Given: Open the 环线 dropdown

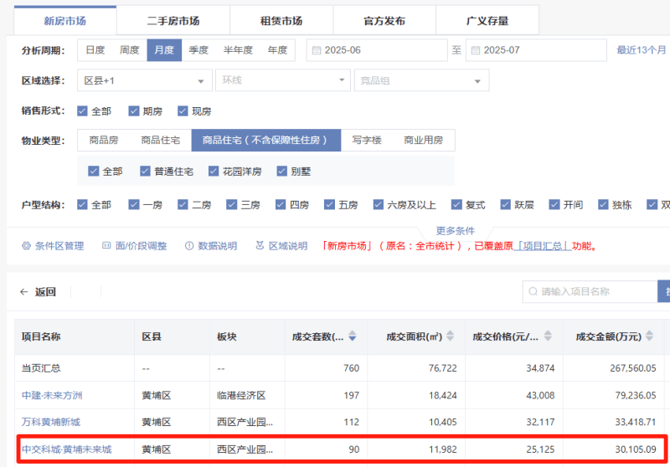Looking at the screenshot, I should 341,81.
